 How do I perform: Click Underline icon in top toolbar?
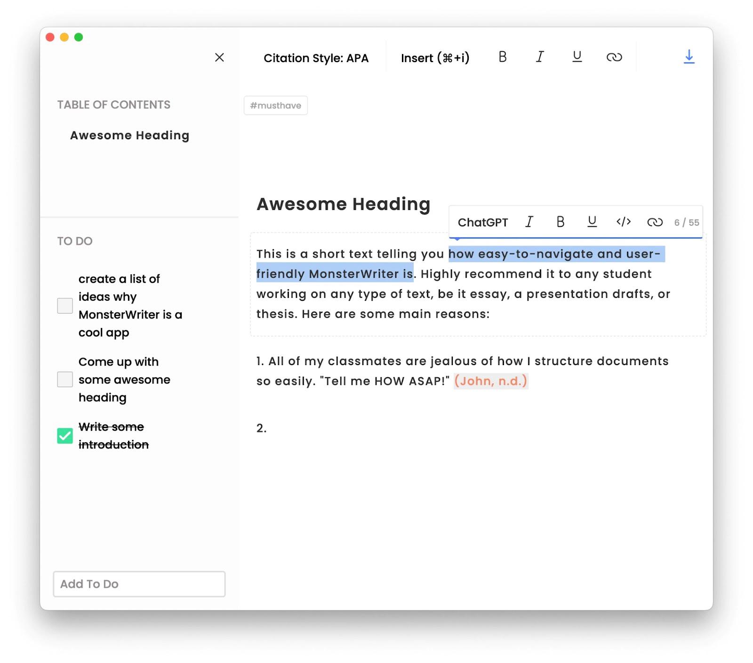tap(577, 57)
